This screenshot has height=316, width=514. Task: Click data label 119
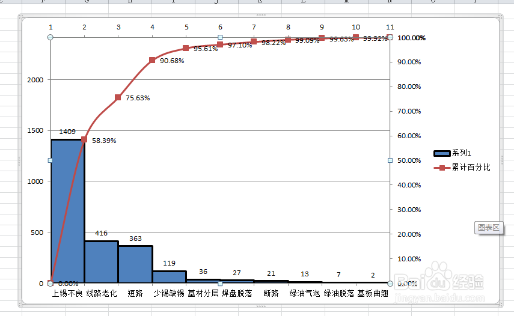[169, 263]
